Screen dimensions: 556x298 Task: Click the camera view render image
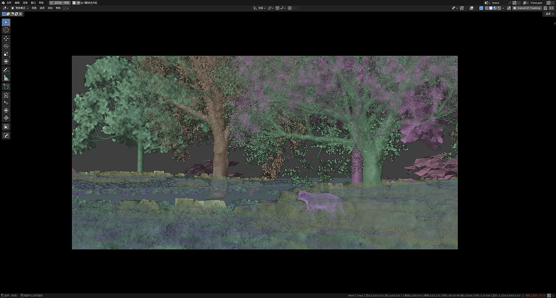[265, 152]
